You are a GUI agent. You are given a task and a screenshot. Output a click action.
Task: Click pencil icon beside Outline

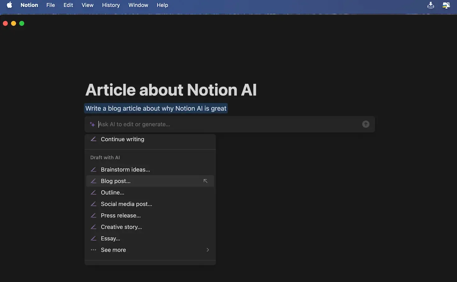[x=93, y=193]
